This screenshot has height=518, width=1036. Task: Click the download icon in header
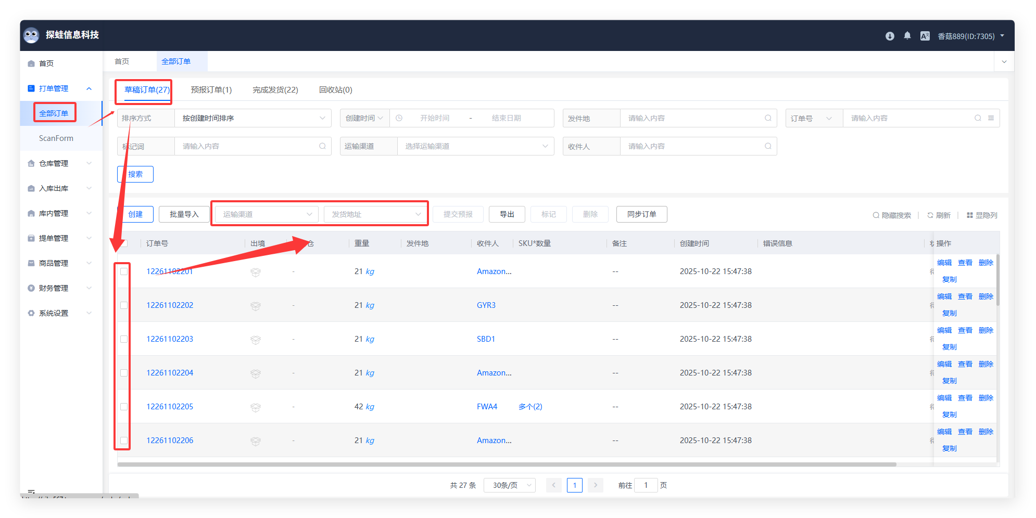(890, 36)
